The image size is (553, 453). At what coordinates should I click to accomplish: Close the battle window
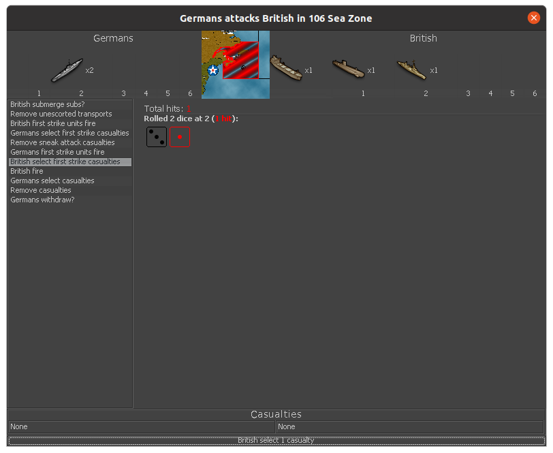coord(533,18)
